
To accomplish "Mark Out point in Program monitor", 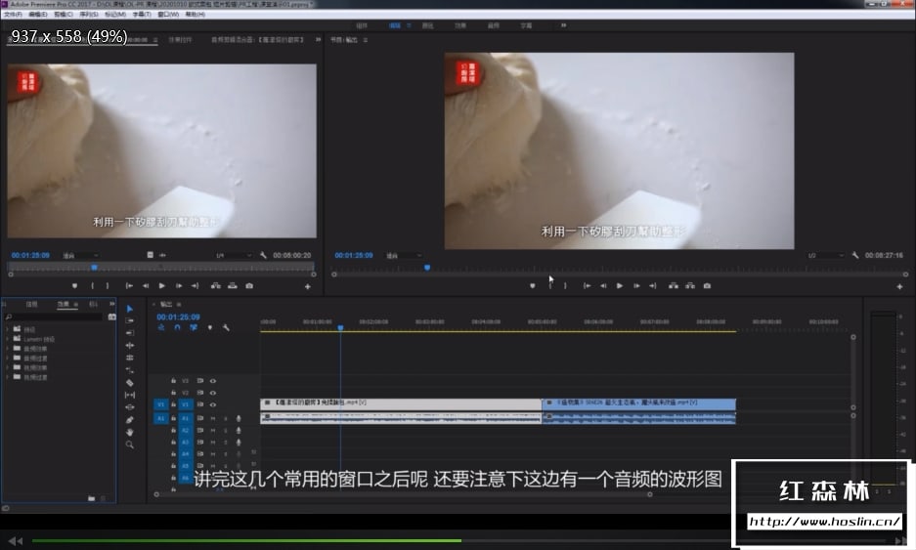I will click(x=565, y=286).
